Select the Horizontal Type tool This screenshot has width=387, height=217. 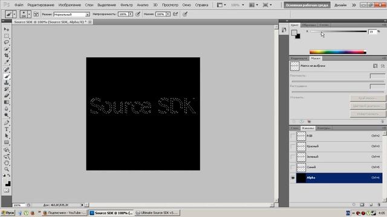[7, 129]
